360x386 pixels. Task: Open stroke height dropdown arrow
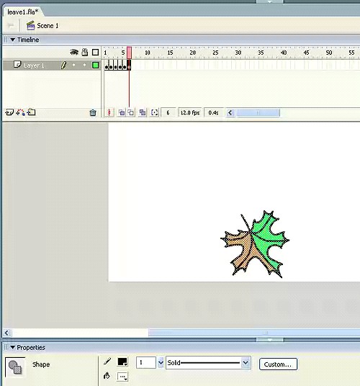click(161, 363)
